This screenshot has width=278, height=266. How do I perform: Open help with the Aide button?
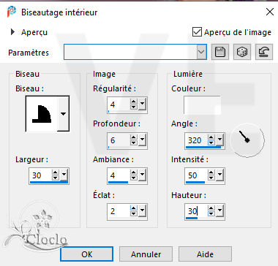[205, 254]
